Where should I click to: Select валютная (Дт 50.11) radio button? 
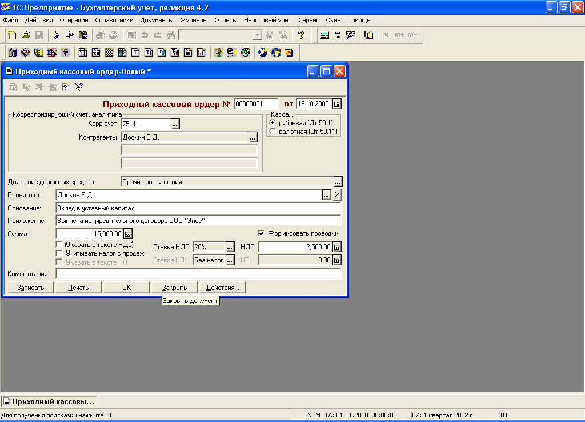(x=273, y=132)
